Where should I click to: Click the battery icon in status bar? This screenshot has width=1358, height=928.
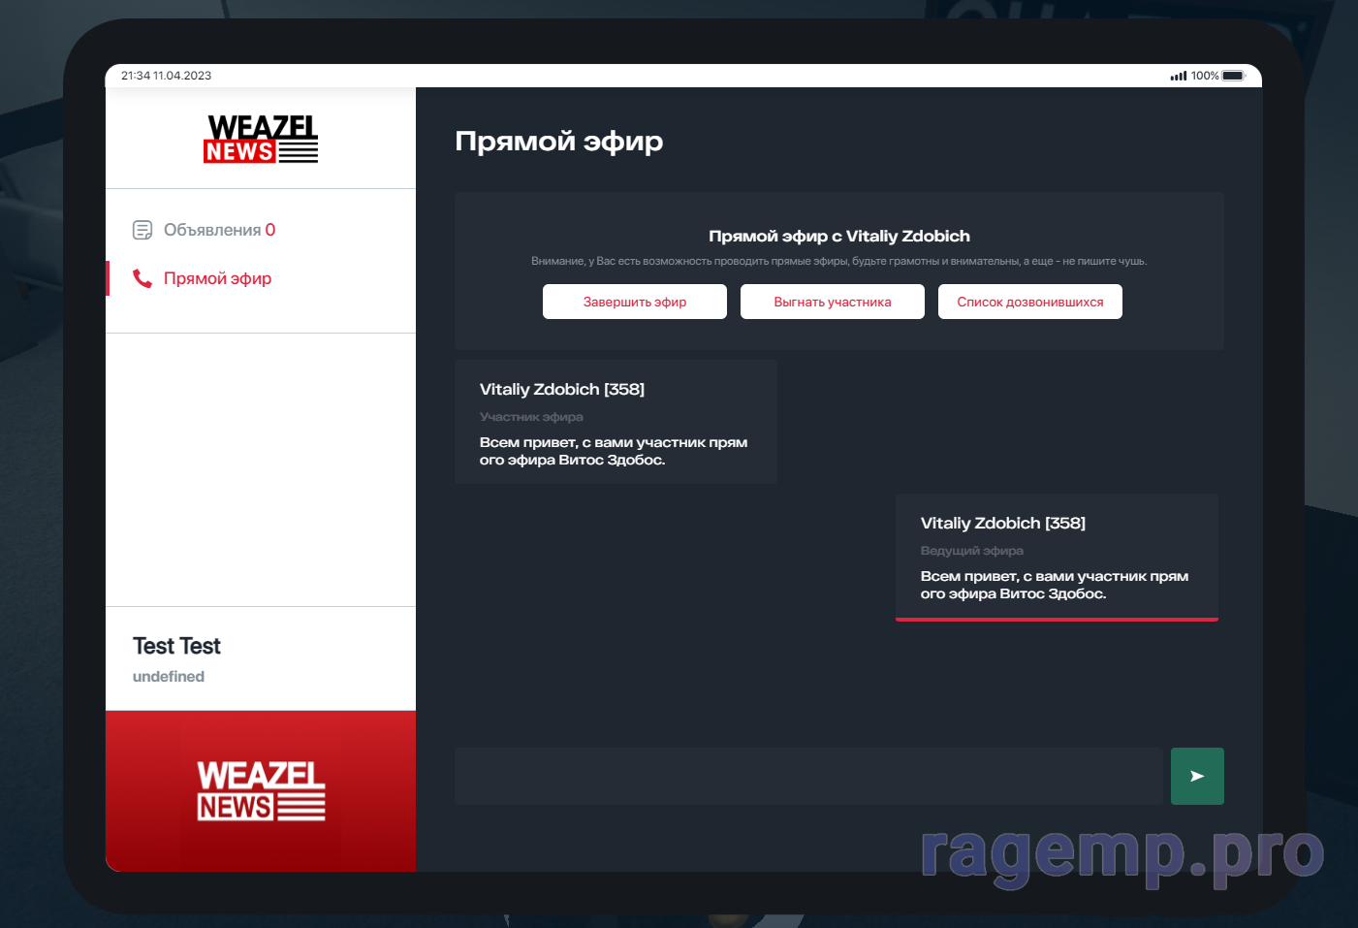click(1234, 76)
